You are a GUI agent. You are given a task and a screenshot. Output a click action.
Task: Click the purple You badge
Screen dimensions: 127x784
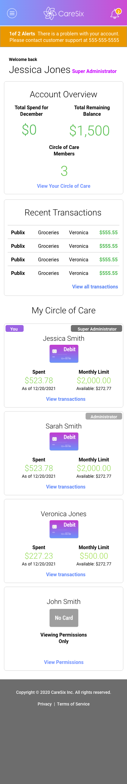pyautogui.click(x=14, y=328)
